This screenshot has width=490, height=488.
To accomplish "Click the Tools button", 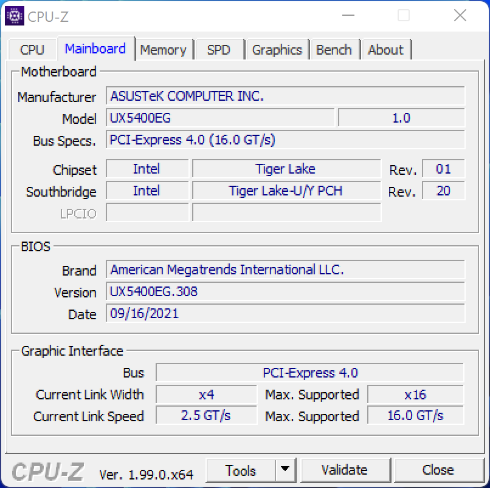I will tap(241, 470).
